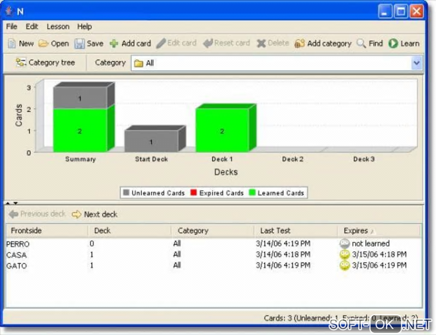This screenshot has width=436, height=335.
Task: Click green Learned Cards legend swatch
Action: point(252,192)
